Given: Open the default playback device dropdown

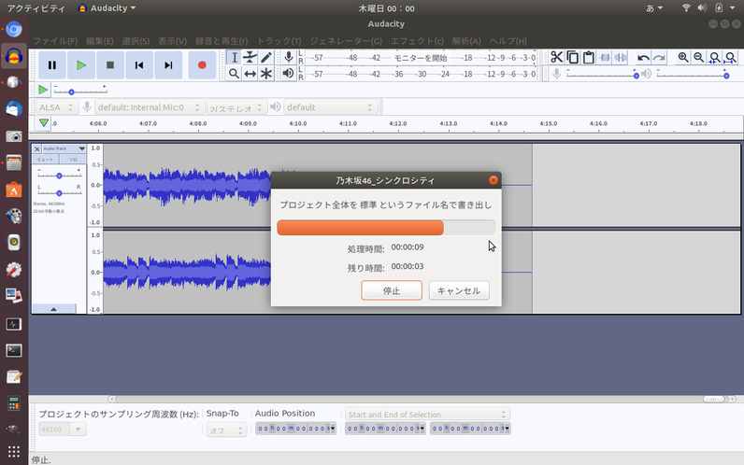Looking at the screenshot, I should click(330, 107).
